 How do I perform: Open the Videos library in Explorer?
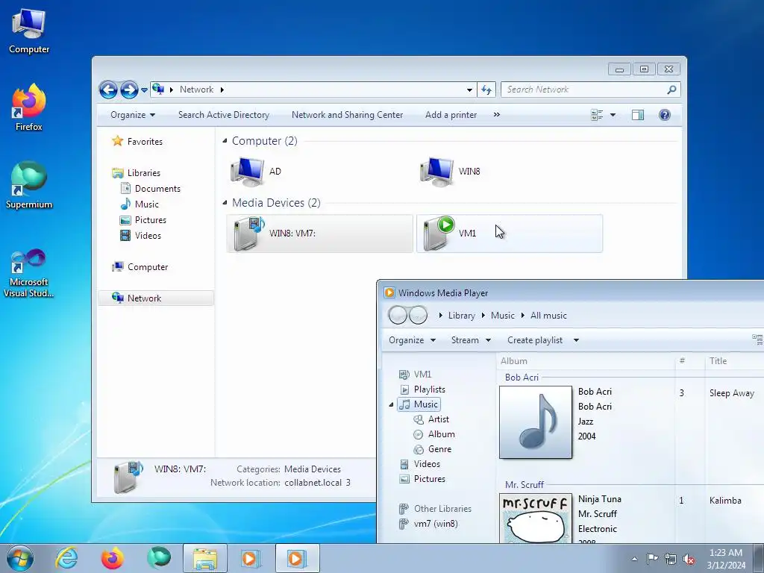[x=148, y=236]
